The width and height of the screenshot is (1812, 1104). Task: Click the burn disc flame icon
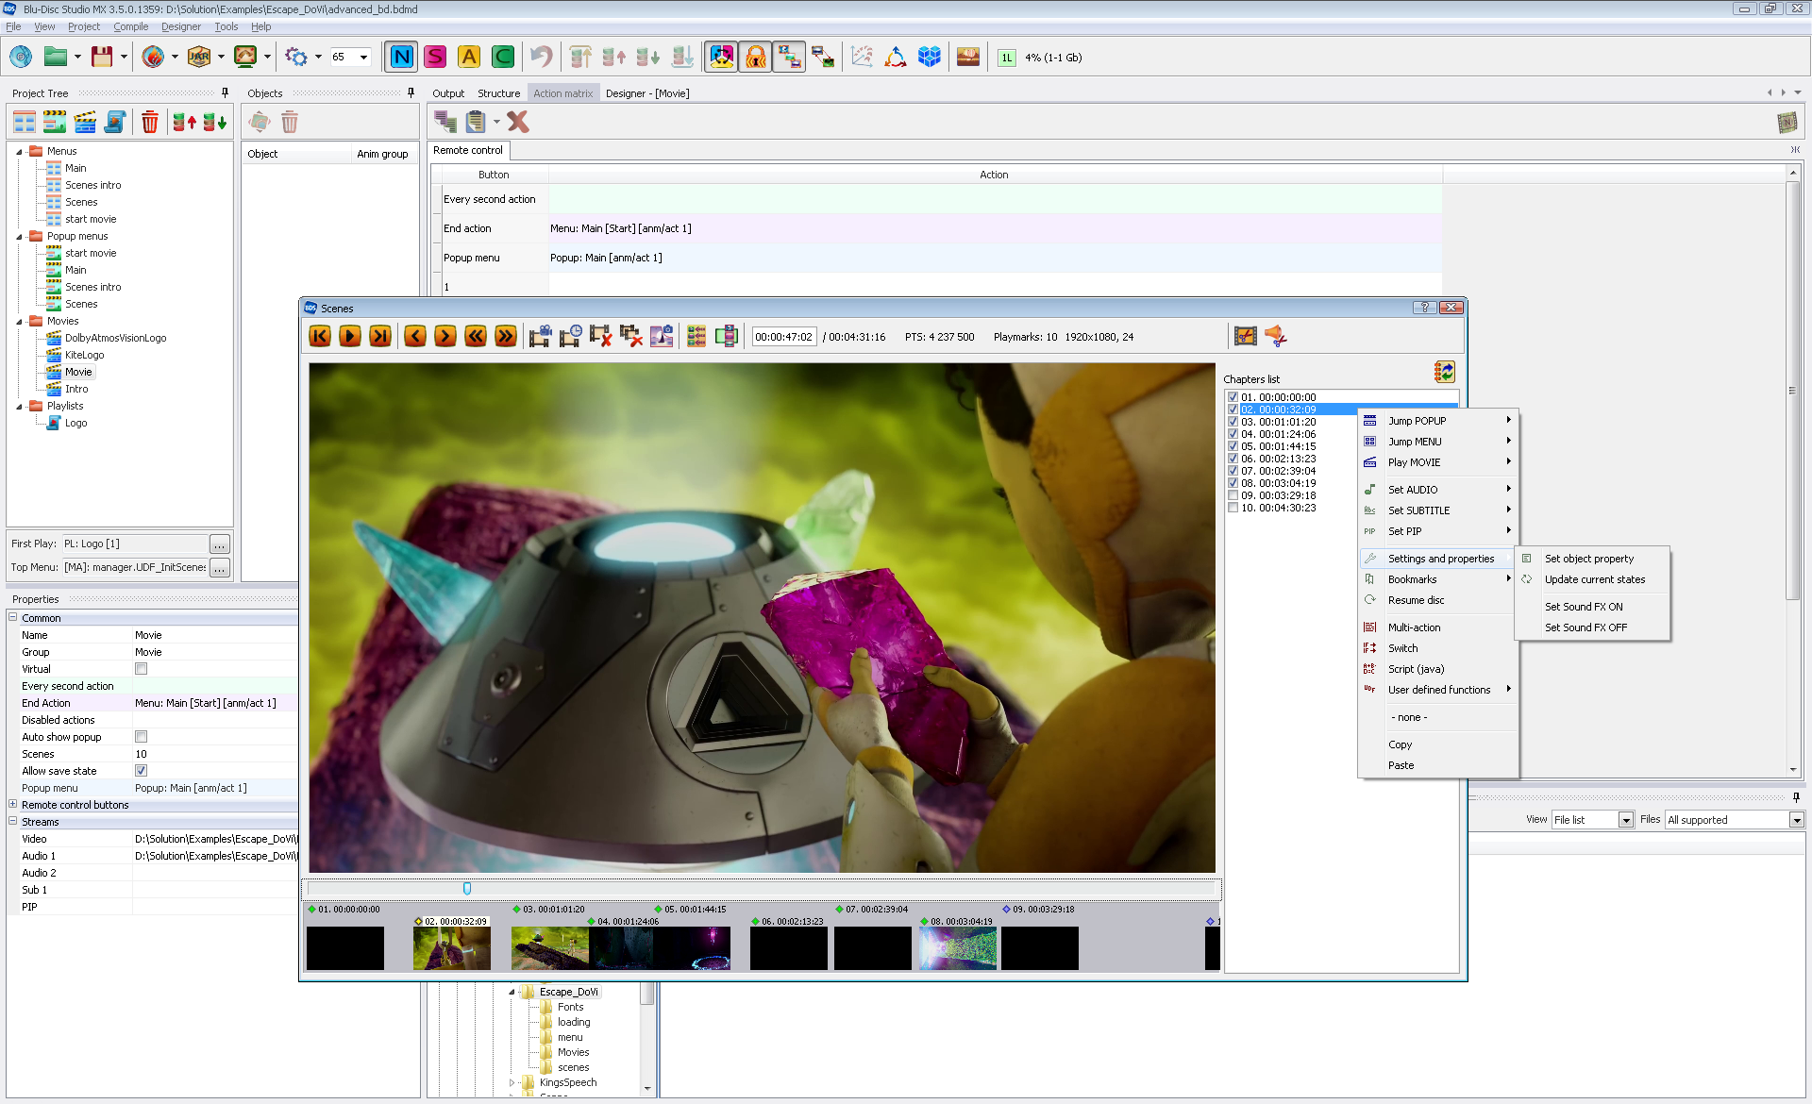(153, 58)
